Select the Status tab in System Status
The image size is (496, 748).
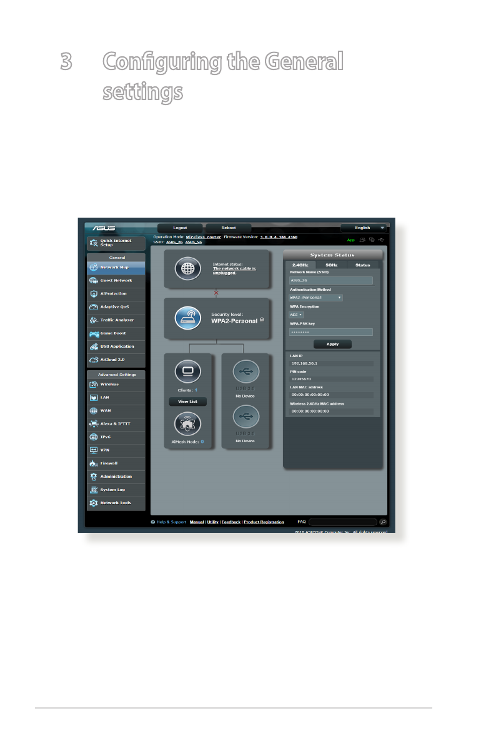coord(362,265)
